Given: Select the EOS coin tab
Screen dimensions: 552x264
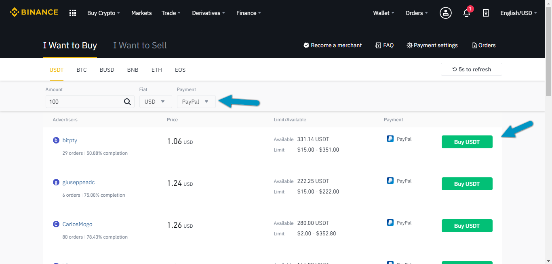Looking at the screenshot, I should tap(180, 70).
